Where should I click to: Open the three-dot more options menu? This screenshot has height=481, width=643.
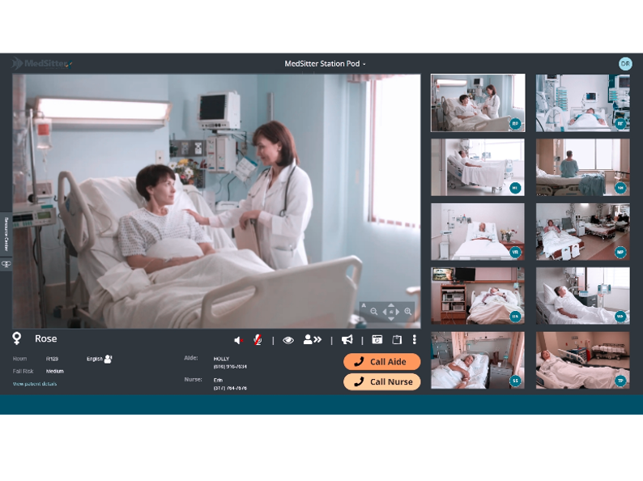click(x=415, y=340)
